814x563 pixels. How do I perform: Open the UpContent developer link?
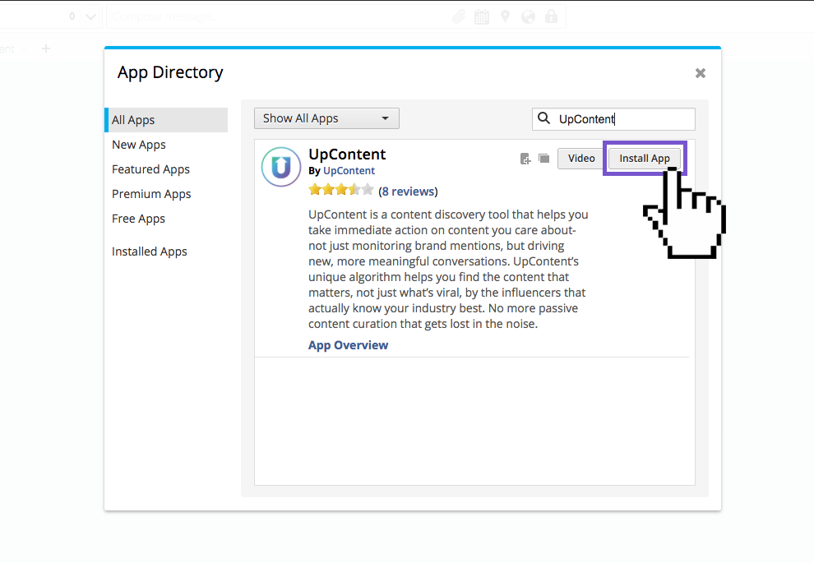pos(349,171)
